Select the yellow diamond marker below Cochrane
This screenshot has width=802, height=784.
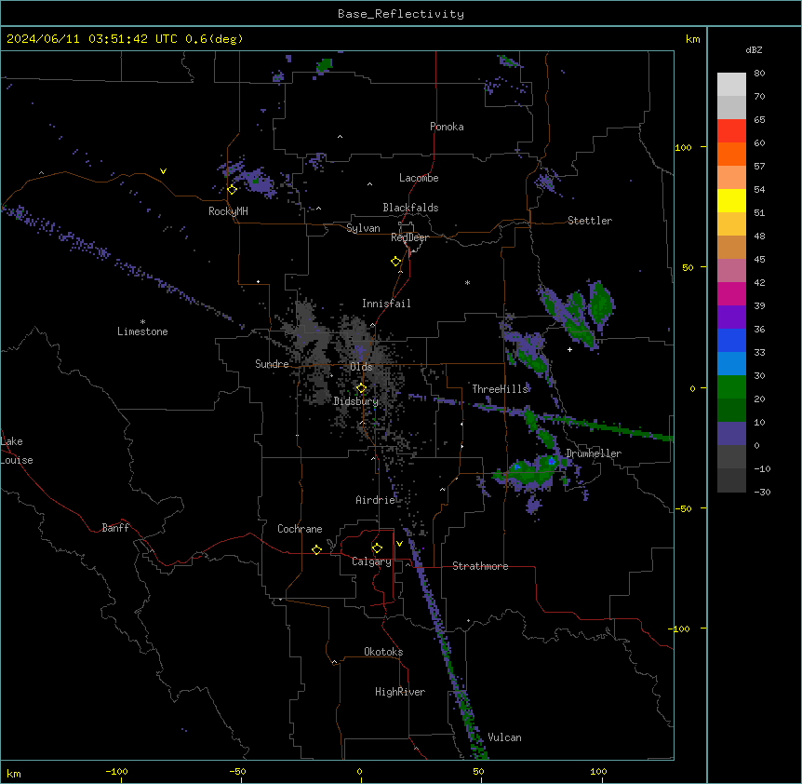click(x=316, y=549)
